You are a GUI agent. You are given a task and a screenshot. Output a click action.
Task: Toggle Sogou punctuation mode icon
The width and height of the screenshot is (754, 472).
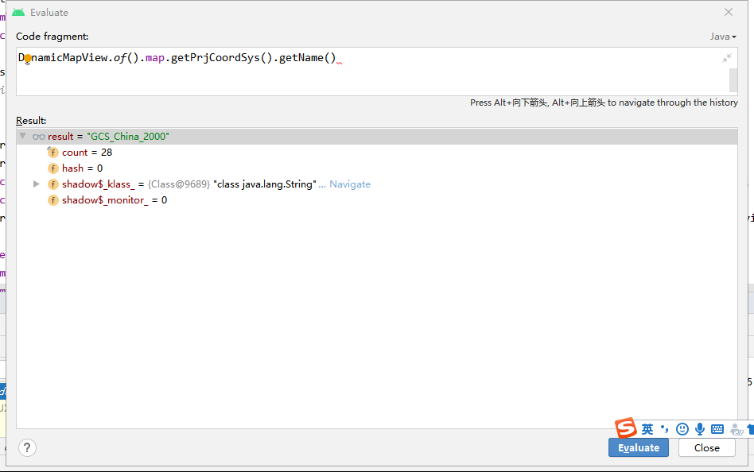665,429
